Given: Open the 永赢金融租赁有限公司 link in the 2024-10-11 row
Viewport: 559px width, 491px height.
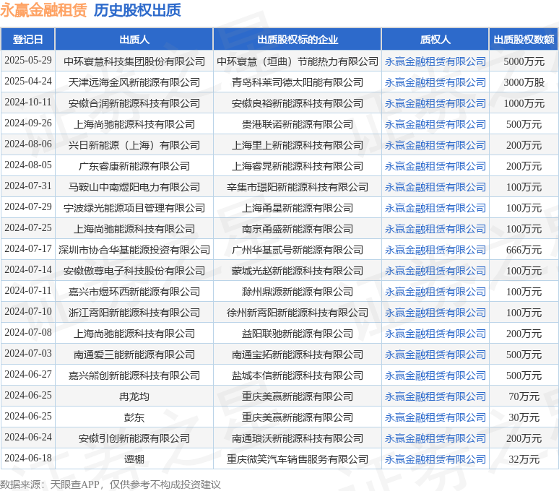Looking at the screenshot, I should click(x=435, y=103).
